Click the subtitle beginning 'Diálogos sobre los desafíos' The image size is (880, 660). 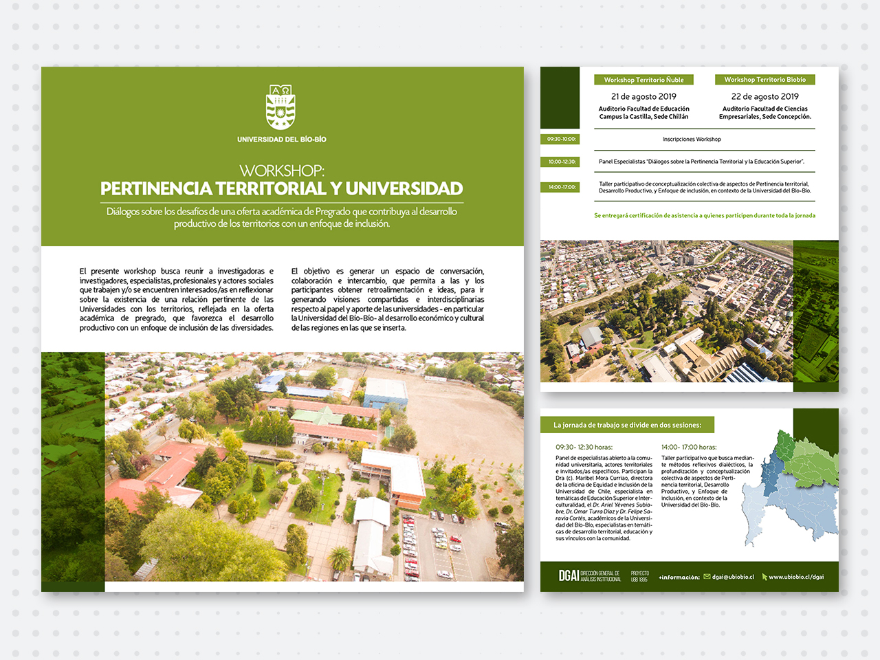pyautogui.click(x=282, y=217)
